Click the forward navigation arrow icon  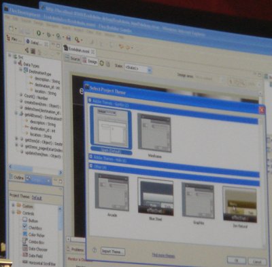(128, 47)
